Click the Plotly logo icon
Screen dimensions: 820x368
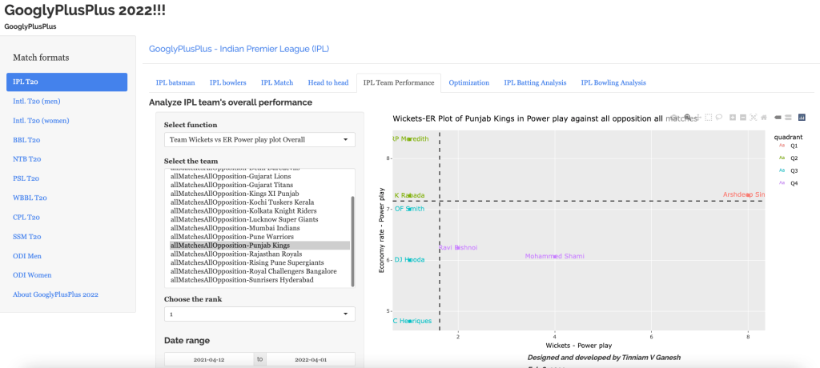point(802,118)
